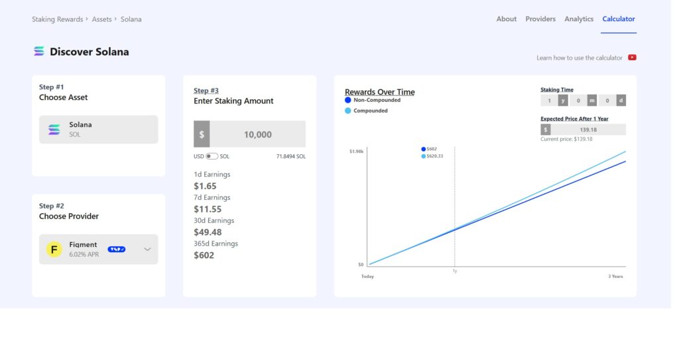Expand the Figment provider dropdown arrow
The width and height of the screenshot is (679, 362).
pos(147,249)
